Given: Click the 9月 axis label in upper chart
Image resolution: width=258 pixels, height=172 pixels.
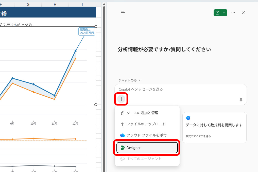Looking at the screenshot, I should (x=12, y=124).
